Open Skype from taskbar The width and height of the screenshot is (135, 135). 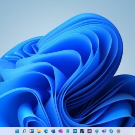click(111, 131)
